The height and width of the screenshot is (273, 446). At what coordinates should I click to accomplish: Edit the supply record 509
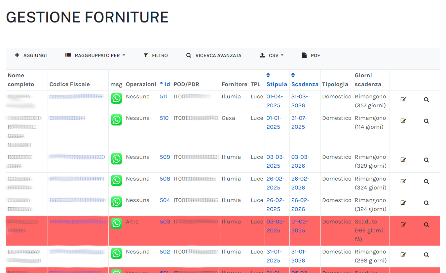coord(403,160)
